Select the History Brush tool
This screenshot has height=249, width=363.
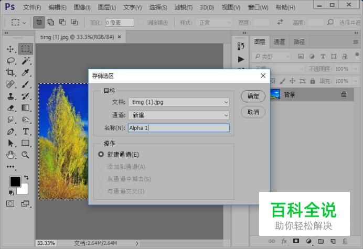click(26, 96)
